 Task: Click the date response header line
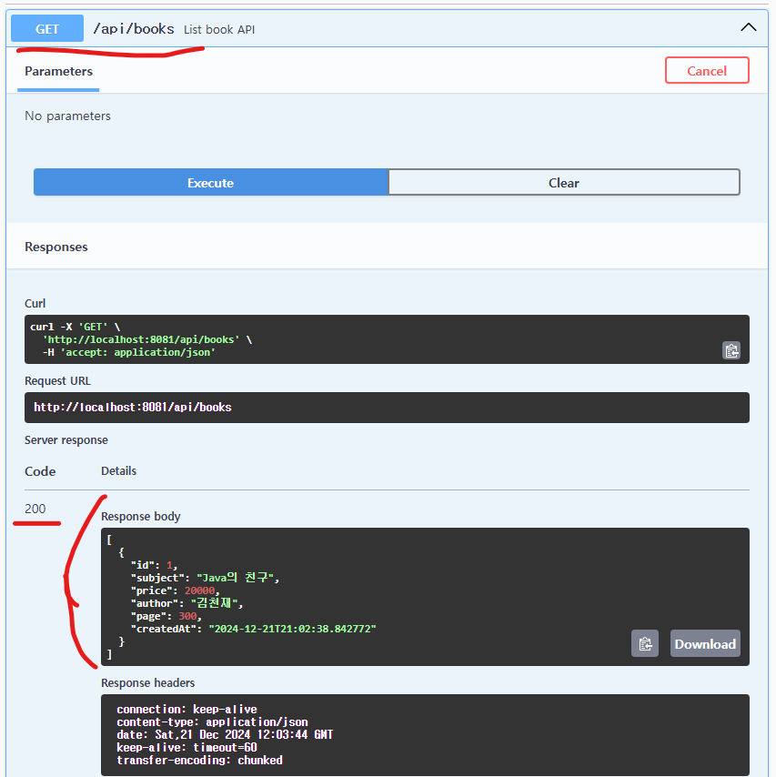point(225,734)
